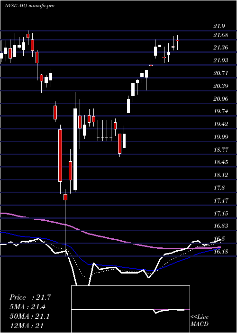Screen dimensions: 237x333
Task: Click inside the MACD indicator box
Action: click(130, 309)
